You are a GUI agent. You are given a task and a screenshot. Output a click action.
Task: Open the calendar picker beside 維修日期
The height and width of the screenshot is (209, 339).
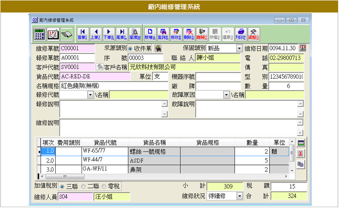click(302, 48)
